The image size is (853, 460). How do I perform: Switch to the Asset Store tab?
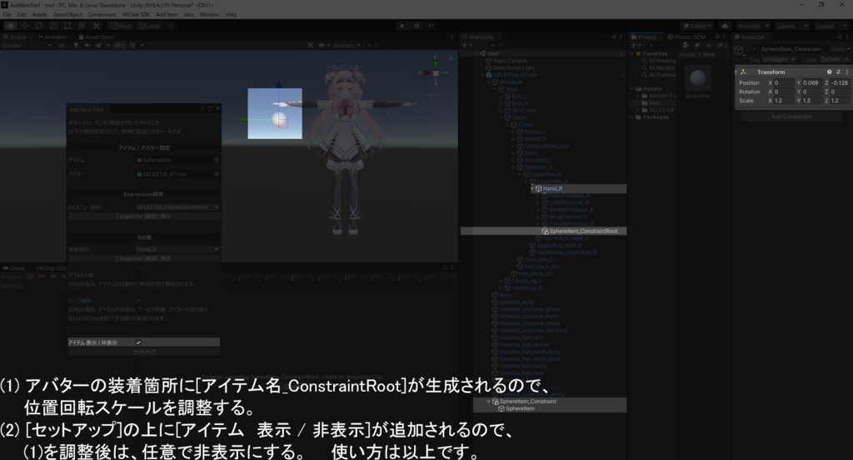pos(97,37)
